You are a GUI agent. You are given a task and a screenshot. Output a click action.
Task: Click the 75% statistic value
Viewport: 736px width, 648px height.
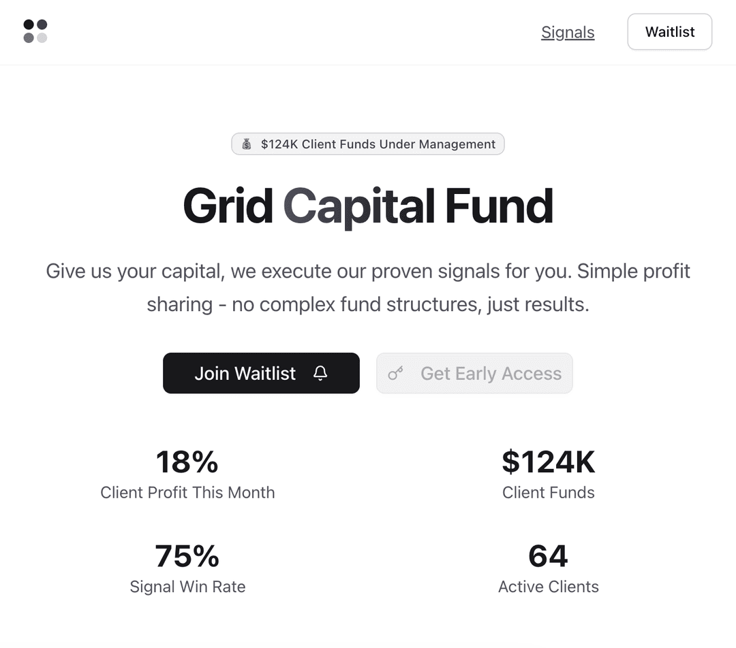coord(187,556)
